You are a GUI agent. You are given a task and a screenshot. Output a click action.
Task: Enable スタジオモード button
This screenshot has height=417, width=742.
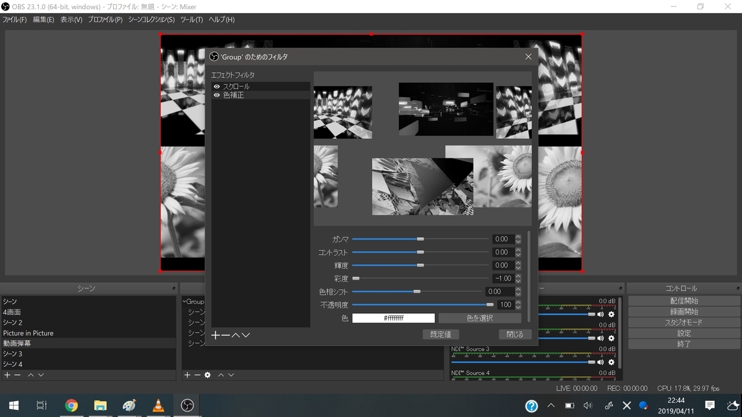pos(684,322)
